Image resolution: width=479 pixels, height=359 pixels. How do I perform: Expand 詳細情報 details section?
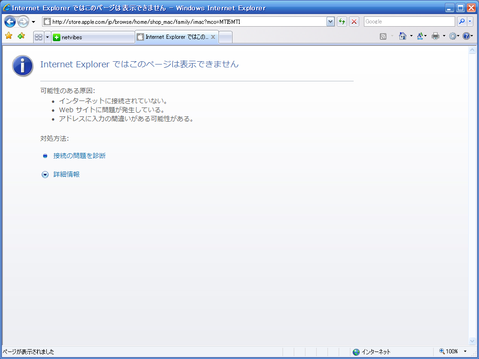[45, 175]
